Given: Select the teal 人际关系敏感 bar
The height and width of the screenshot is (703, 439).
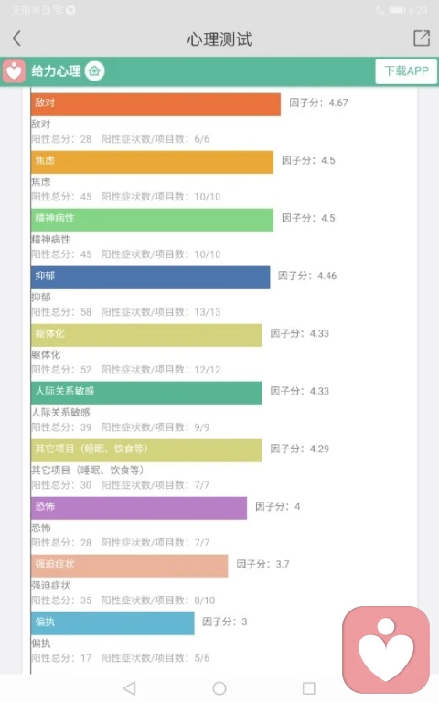Looking at the screenshot, I should 146,394.
